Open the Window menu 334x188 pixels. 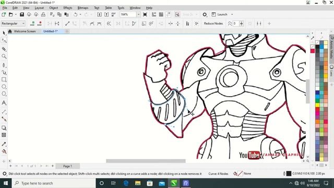tap(135, 8)
